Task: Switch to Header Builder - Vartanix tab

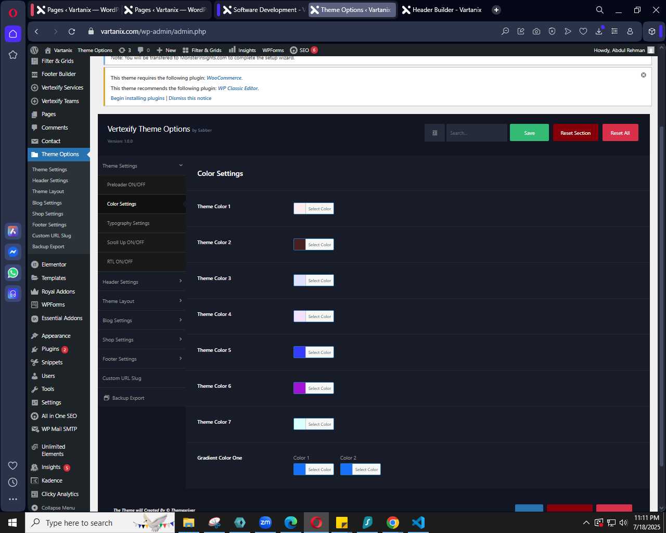Action: point(442,10)
